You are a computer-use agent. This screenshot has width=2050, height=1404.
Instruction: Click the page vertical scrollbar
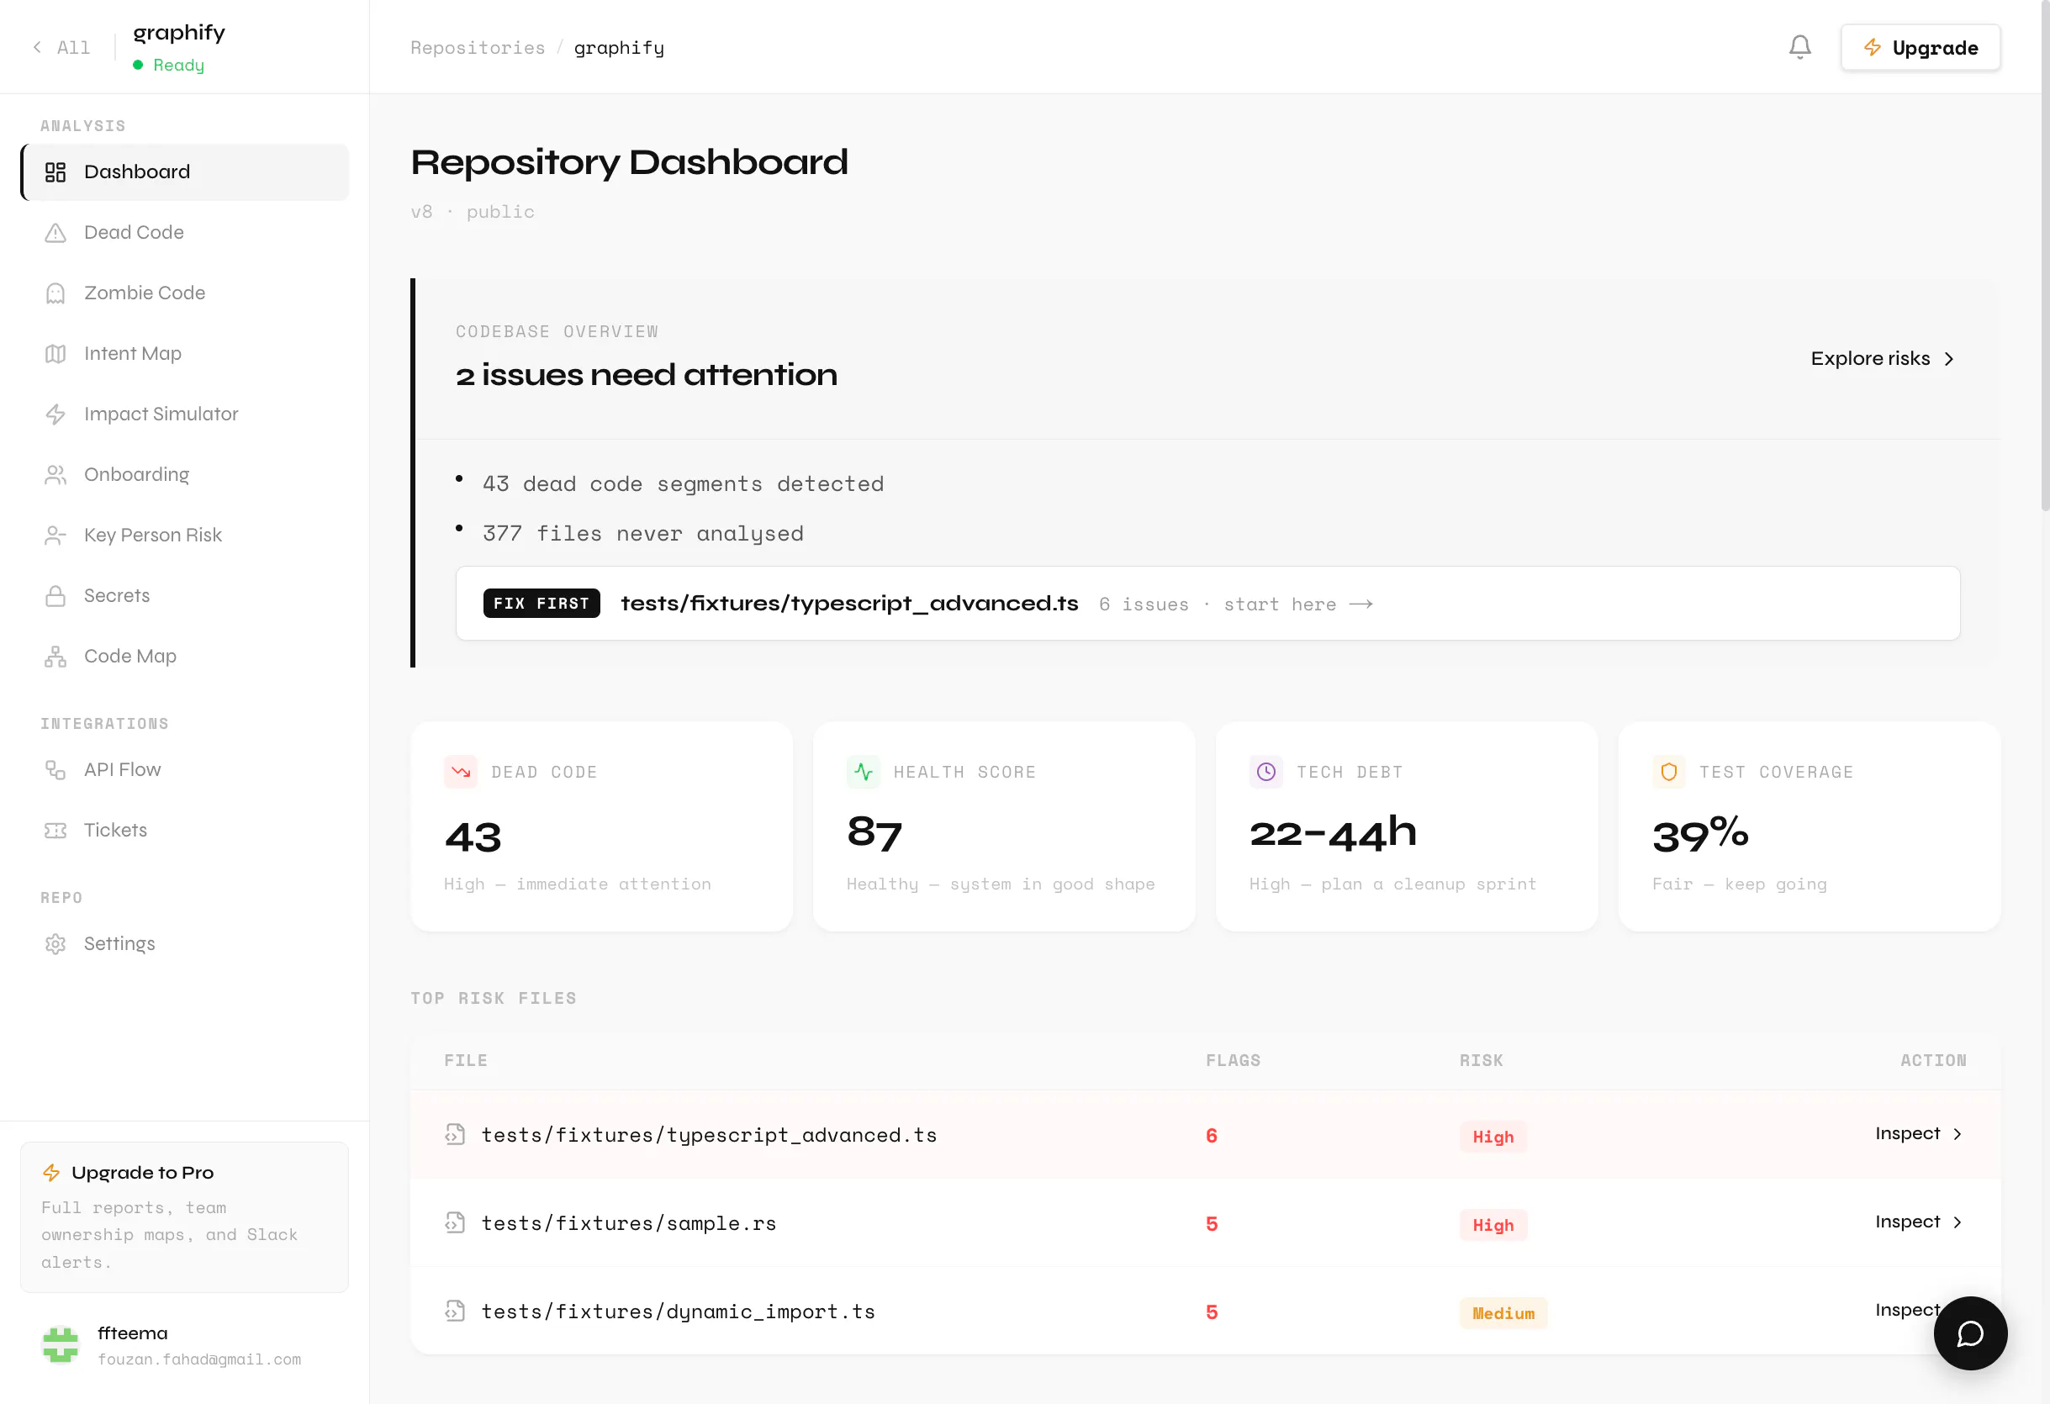tap(2045, 256)
